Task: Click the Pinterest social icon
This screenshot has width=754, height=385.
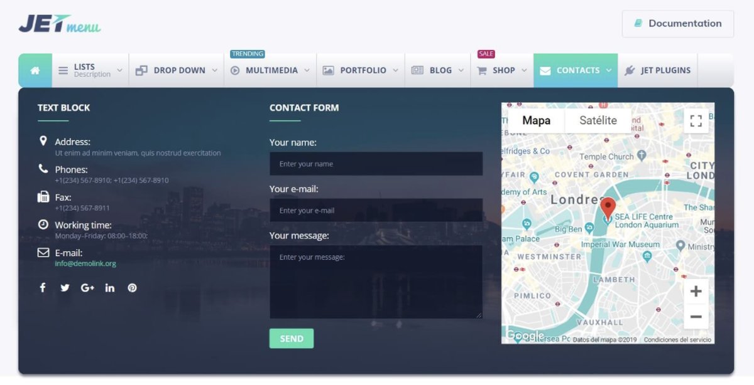Action: 132,288
